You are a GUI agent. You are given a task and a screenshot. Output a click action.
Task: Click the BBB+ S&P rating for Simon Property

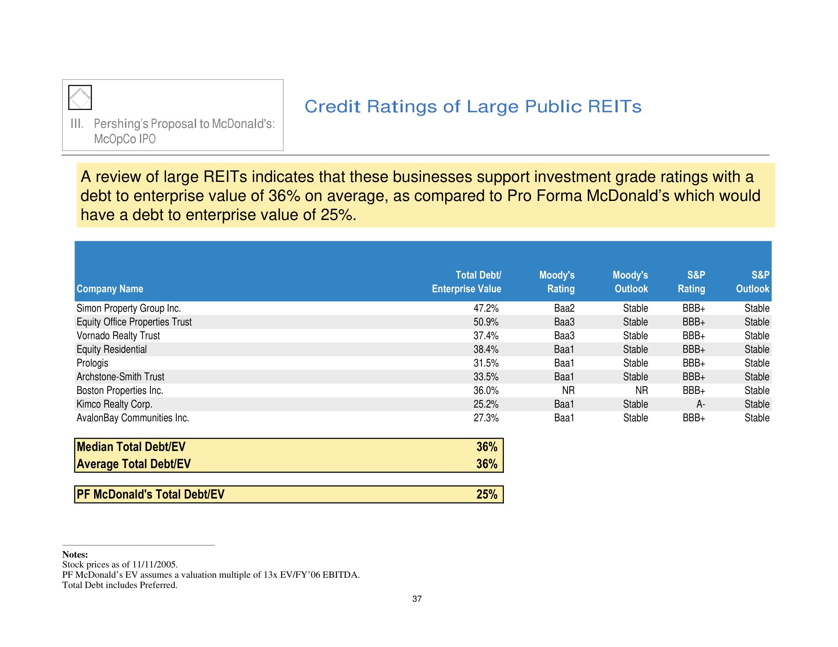tap(694, 308)
